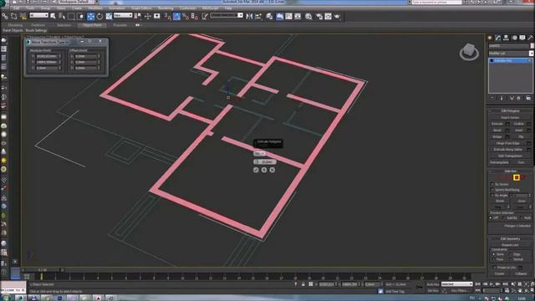Open the Motion command panel tab

click(x=515, y=38)
